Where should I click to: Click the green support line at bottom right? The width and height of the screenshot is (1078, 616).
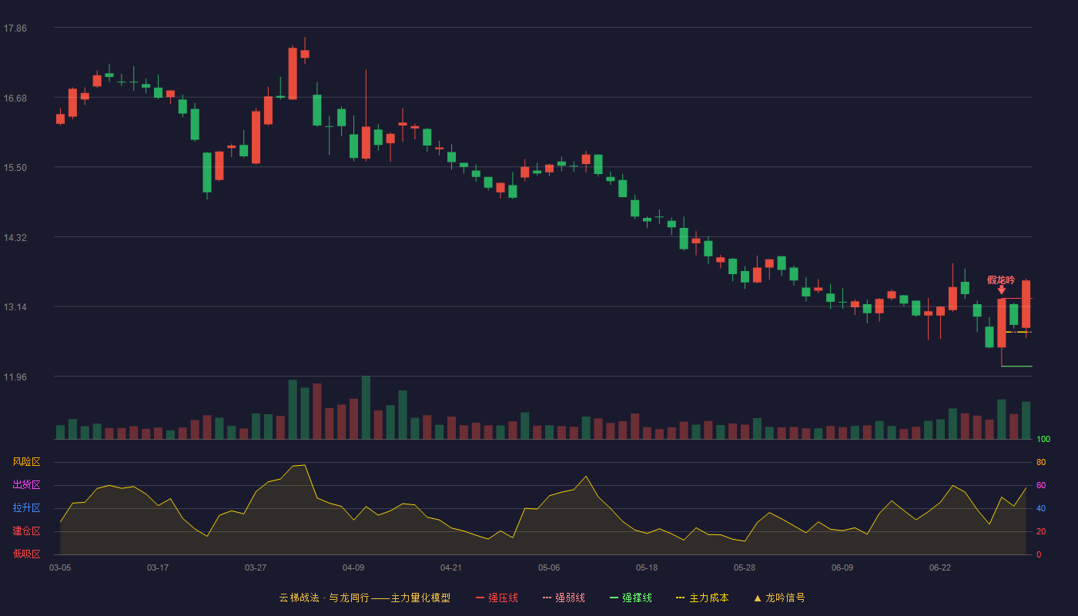[x=1016, y=367]
